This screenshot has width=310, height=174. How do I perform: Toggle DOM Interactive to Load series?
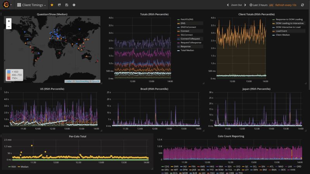click(288, 27)
